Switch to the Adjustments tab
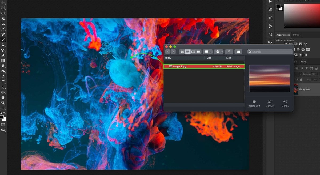 pos(283,35)
